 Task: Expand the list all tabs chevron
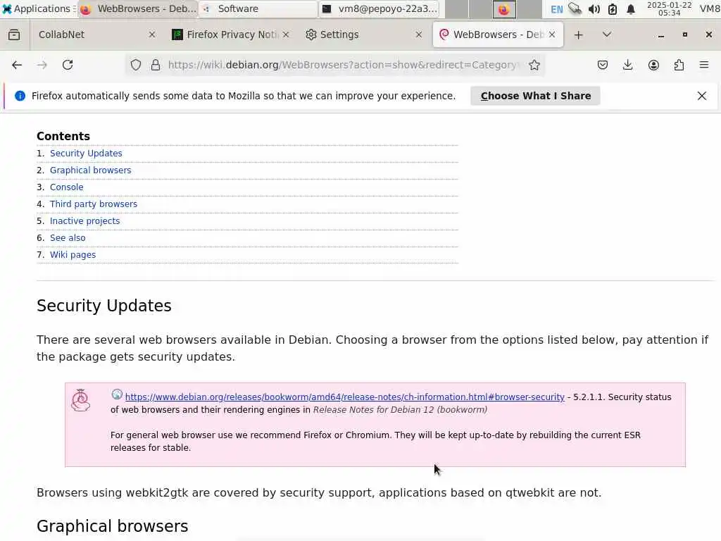click(x=606, y=35)
